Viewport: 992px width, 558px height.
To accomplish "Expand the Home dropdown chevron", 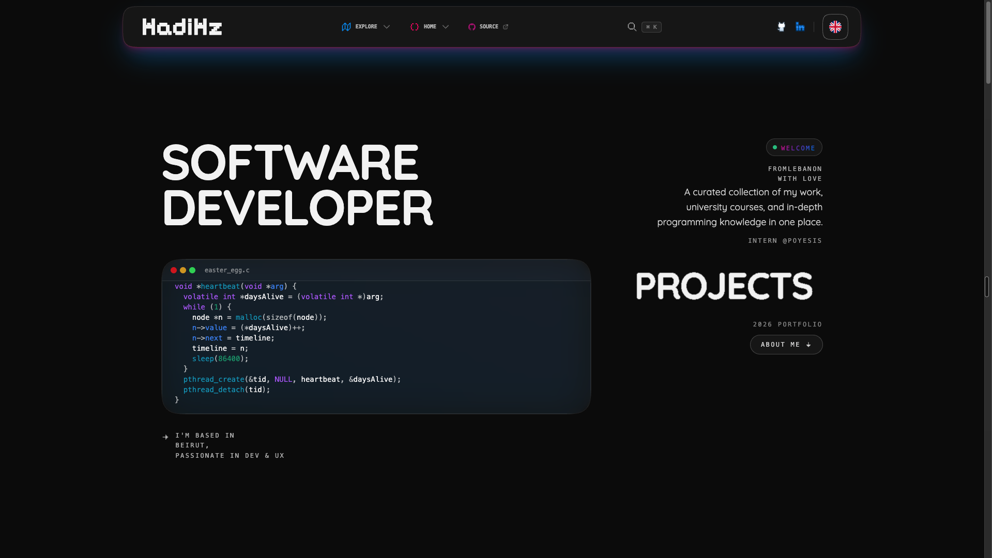I will (446, 27).
